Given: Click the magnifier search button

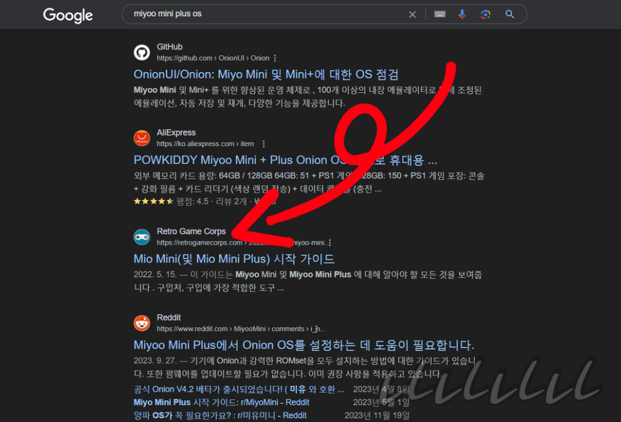Looking at the screenshot, I should pyautogui.click(x=510, y=14).
